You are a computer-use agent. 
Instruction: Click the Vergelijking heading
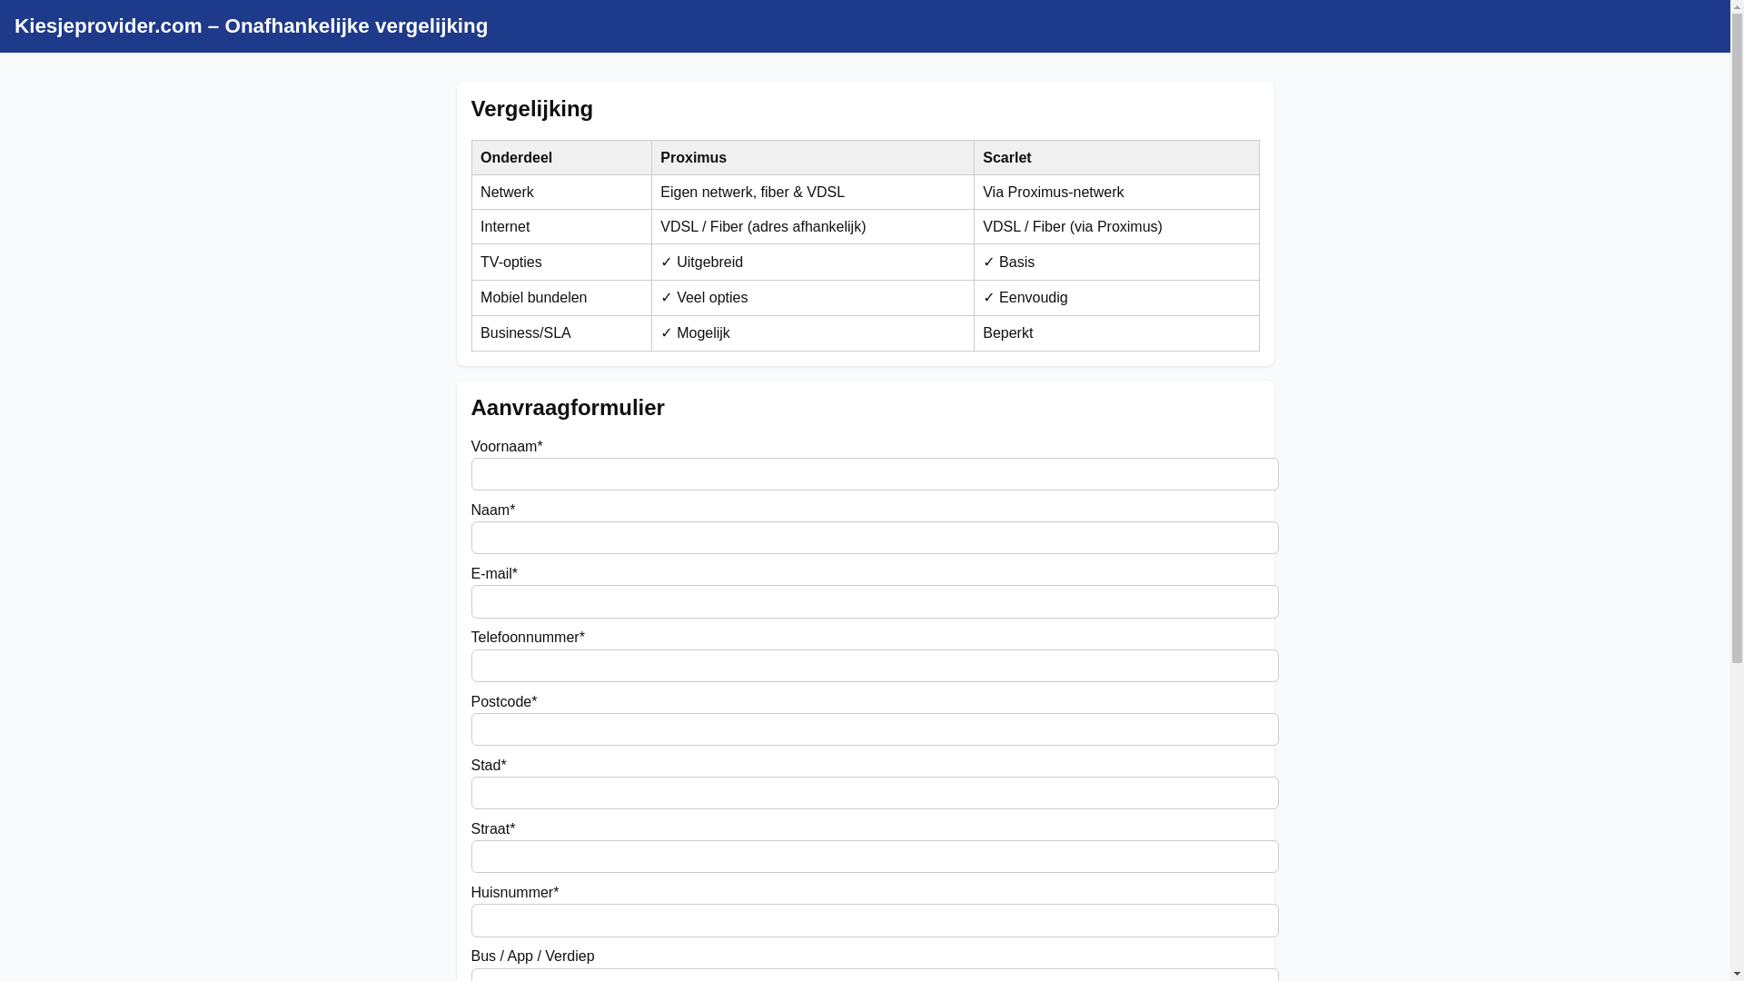point(531,109)
